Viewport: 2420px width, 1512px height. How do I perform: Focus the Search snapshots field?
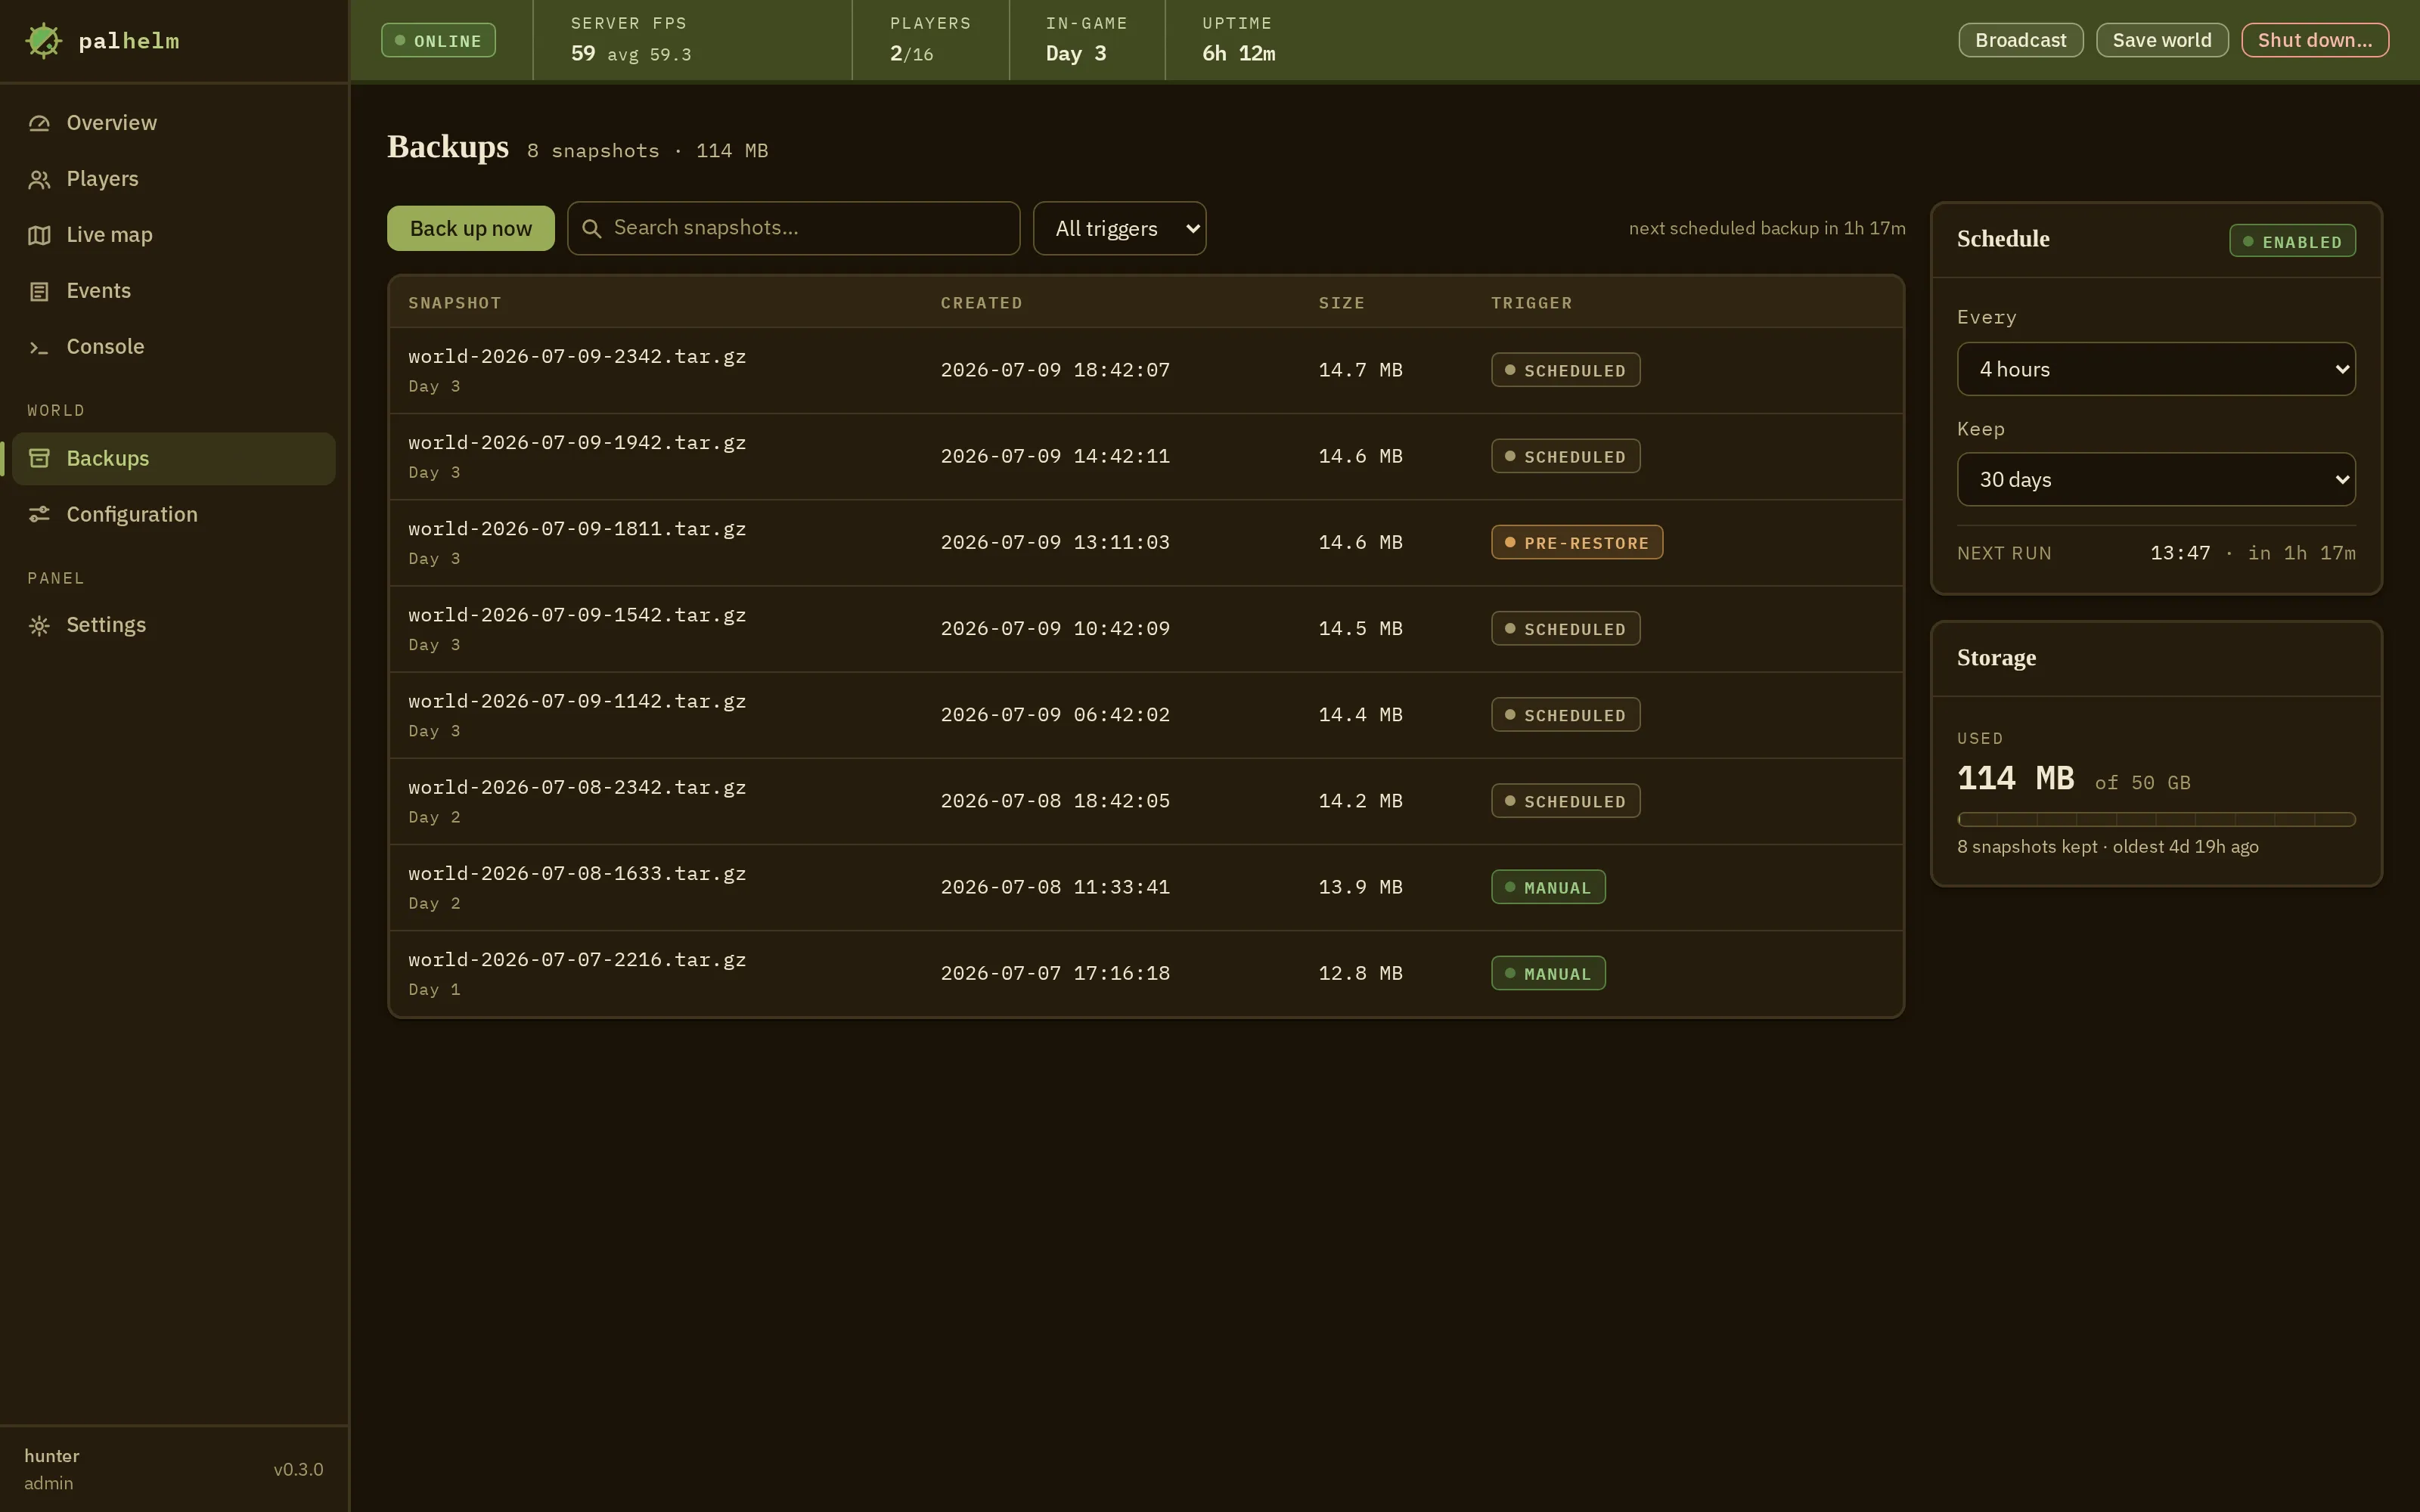pyautogui.click(x=793, y=228)
